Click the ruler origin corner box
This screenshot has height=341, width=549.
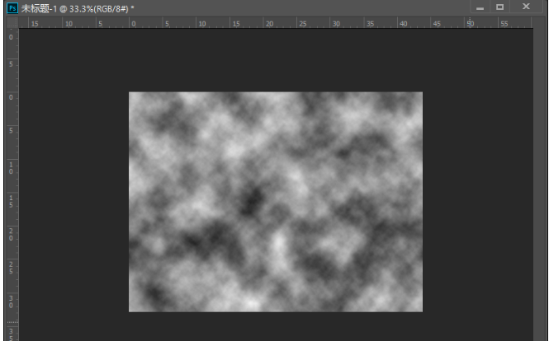click(12, 23)
